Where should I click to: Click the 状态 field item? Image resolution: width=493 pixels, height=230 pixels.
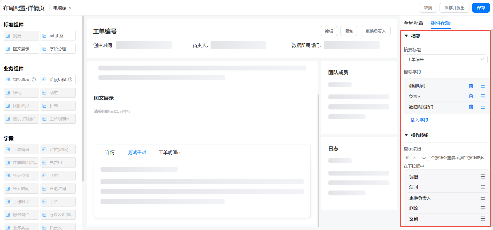point(58,176)
